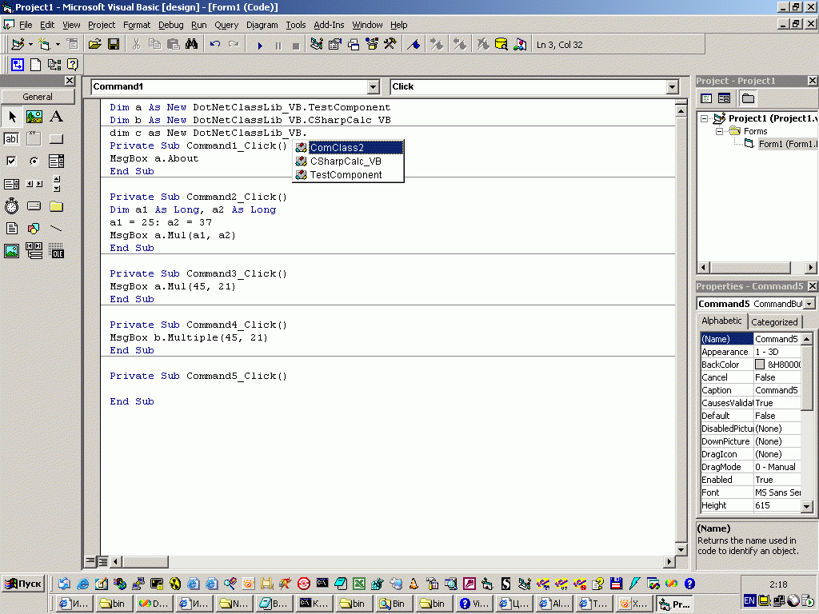Choose the PictureBox control in toolbox

[34, 117]
